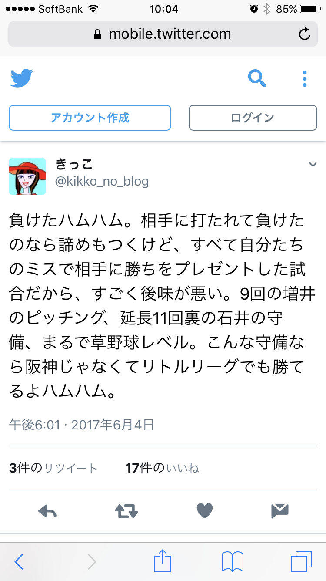The width and height of the screenshot is (326, 581).
Task: Click the アカウント作成 button
Action: click(x=90, y=118)
